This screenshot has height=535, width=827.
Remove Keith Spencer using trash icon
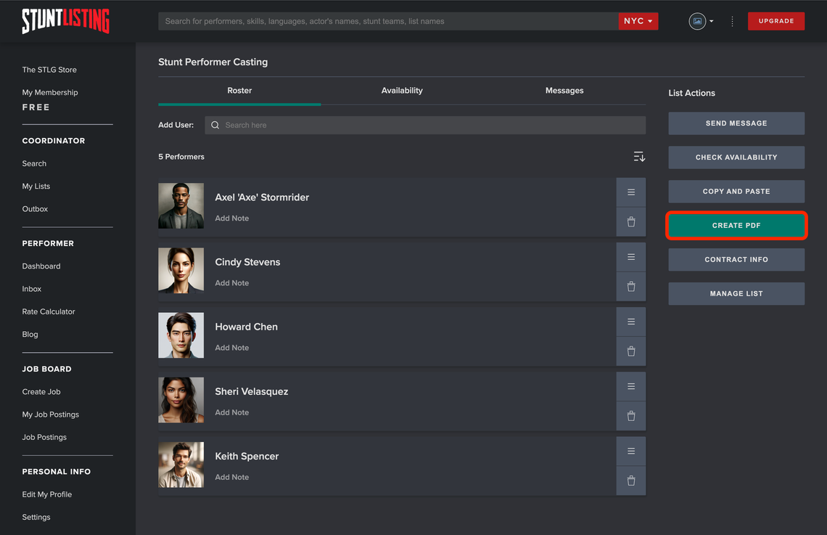coord(630,481)
